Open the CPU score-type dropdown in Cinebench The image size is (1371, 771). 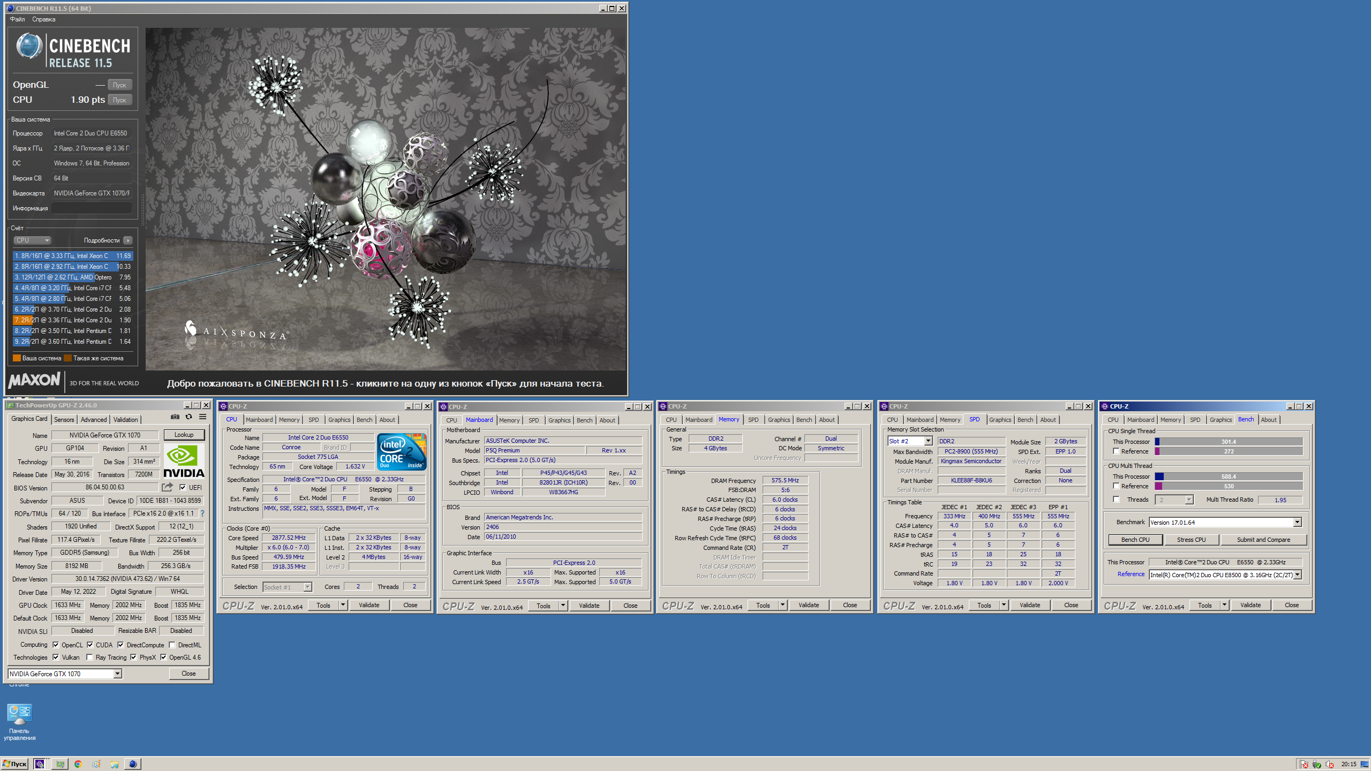coord(32,240)
